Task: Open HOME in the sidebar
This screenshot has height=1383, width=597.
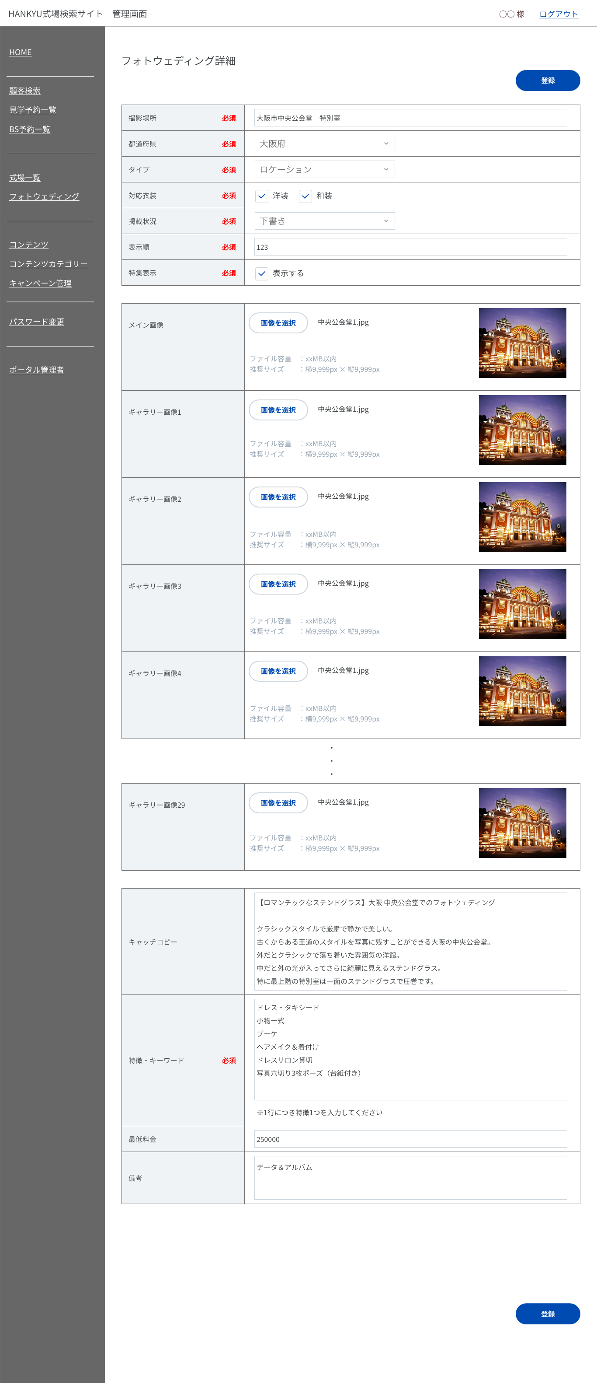Action: pos(21,52)
